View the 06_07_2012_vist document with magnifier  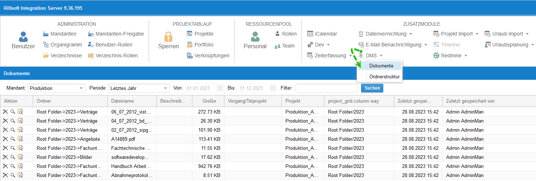[13, 112]
